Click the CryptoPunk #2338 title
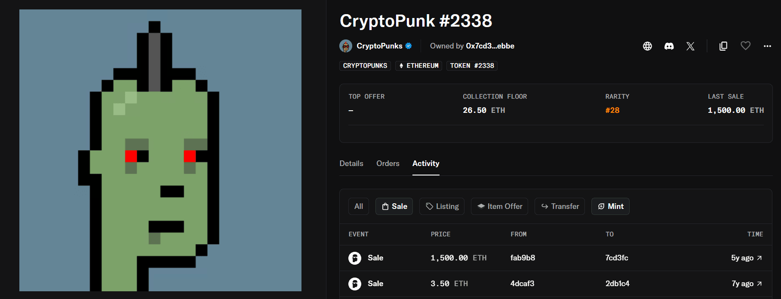Image resolution: width=781 pixels, height=299 pixels. [x=416, y=21]
